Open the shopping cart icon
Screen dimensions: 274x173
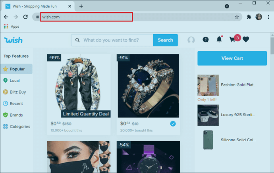pos(233,40)
